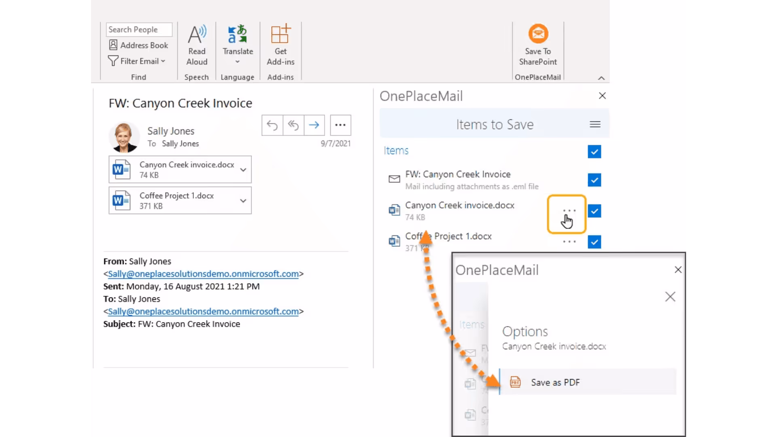Uncheck the FW: Canyon Creek Invoice mail item

(x=594, y=180)
